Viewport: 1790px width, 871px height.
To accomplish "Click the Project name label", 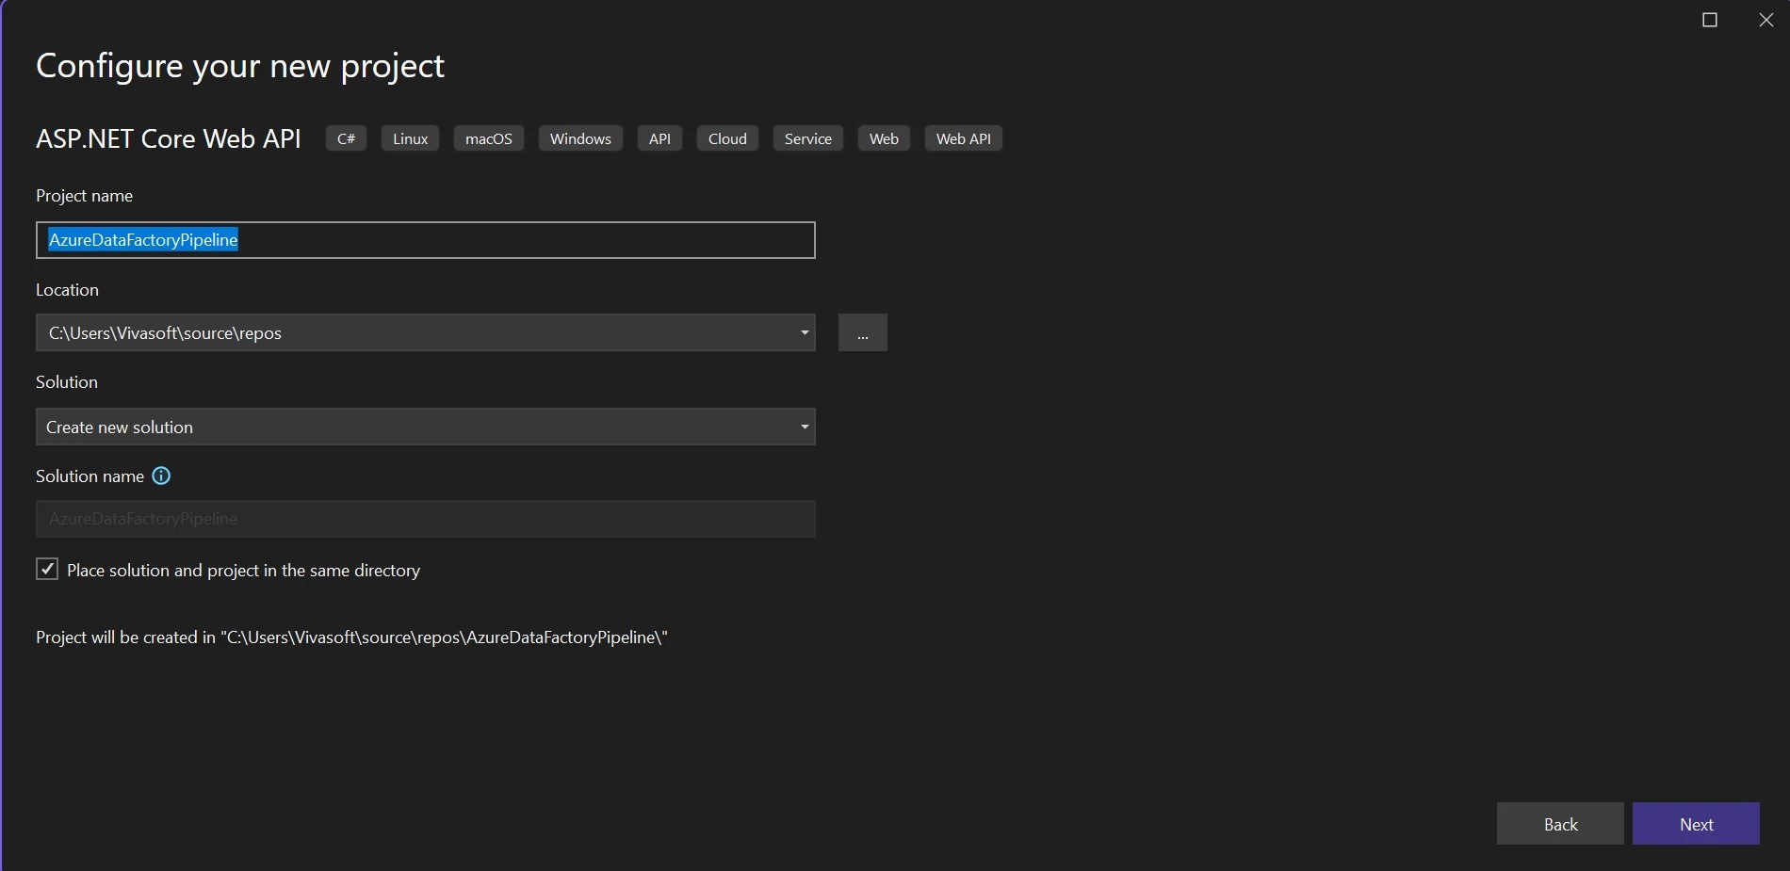I will [x=84, y=196].
